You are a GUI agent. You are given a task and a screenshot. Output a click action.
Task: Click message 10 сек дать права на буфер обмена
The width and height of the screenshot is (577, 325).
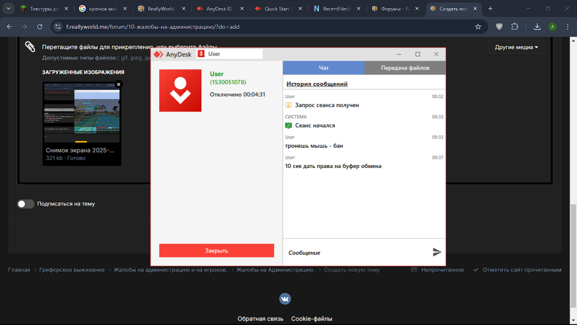pyautogui.click(x=333, y=166)
